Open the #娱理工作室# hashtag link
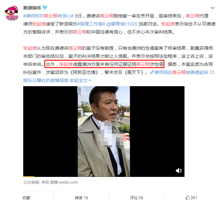Viewport: 219px width, 204px height. [91, 24]
